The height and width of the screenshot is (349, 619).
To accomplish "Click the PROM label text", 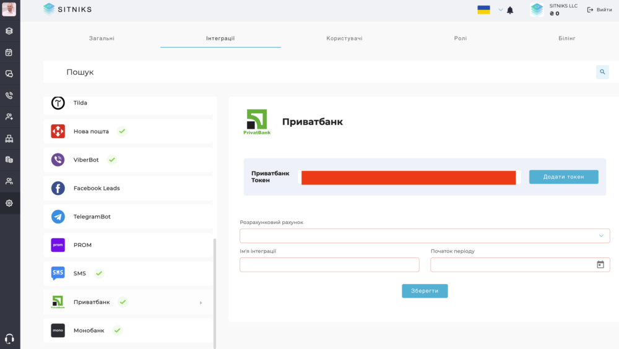I will point(82,245).
